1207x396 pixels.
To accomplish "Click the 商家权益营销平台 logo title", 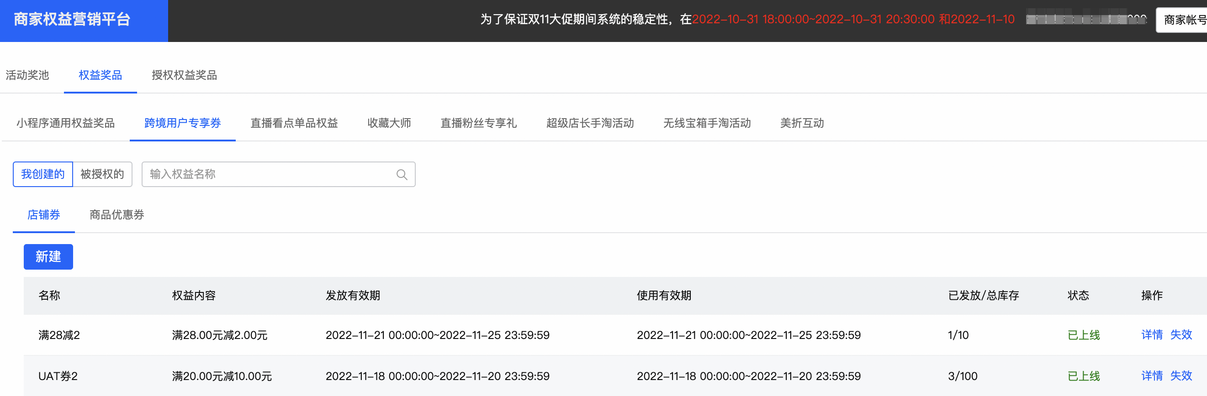I will click(72, 19).
